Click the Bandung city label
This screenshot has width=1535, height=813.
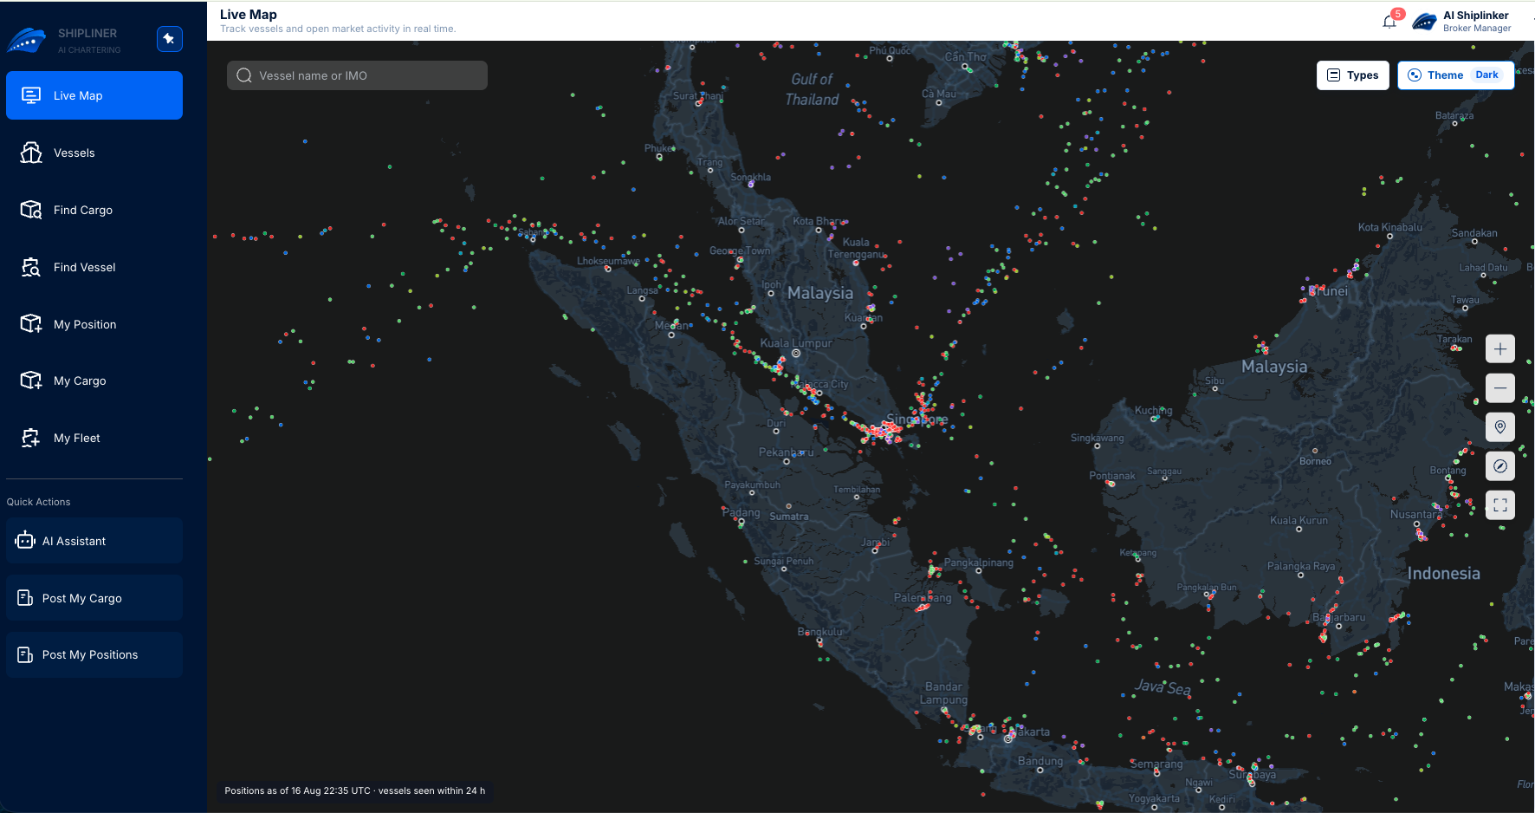[x=1040, y=761]
